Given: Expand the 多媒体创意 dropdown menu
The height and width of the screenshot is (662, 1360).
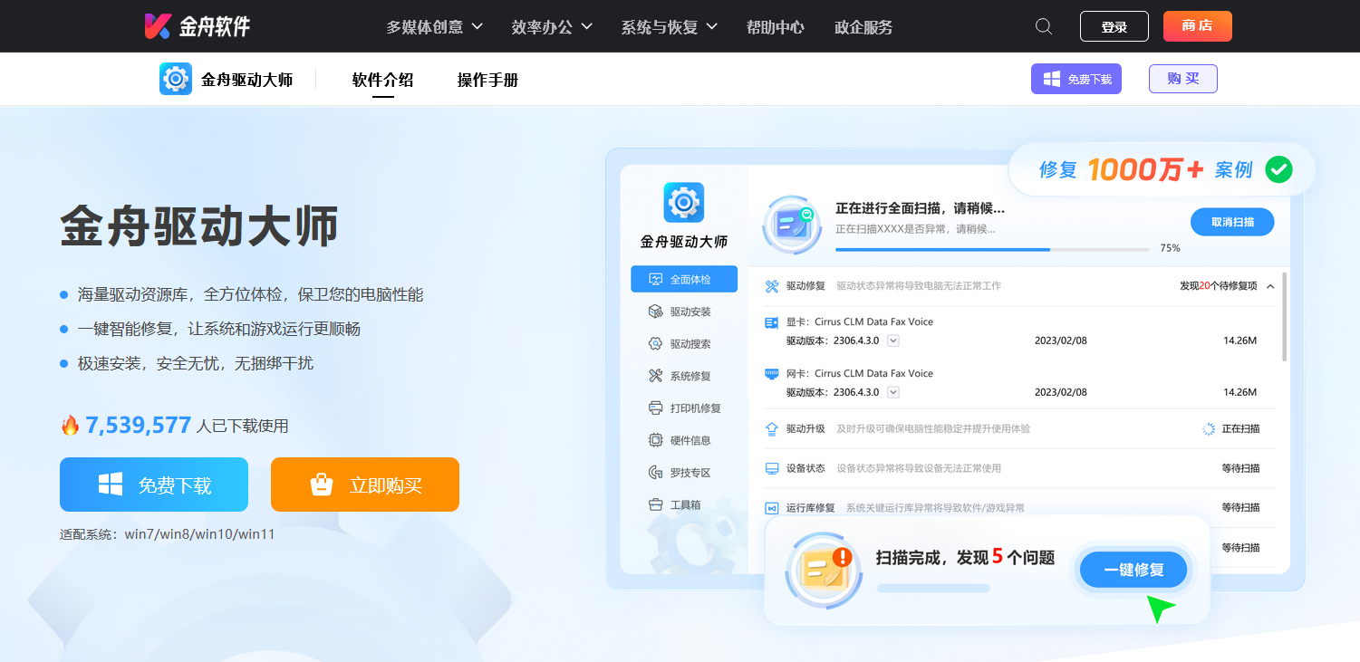Looking at the screenshot, I should tap(435, 27).
